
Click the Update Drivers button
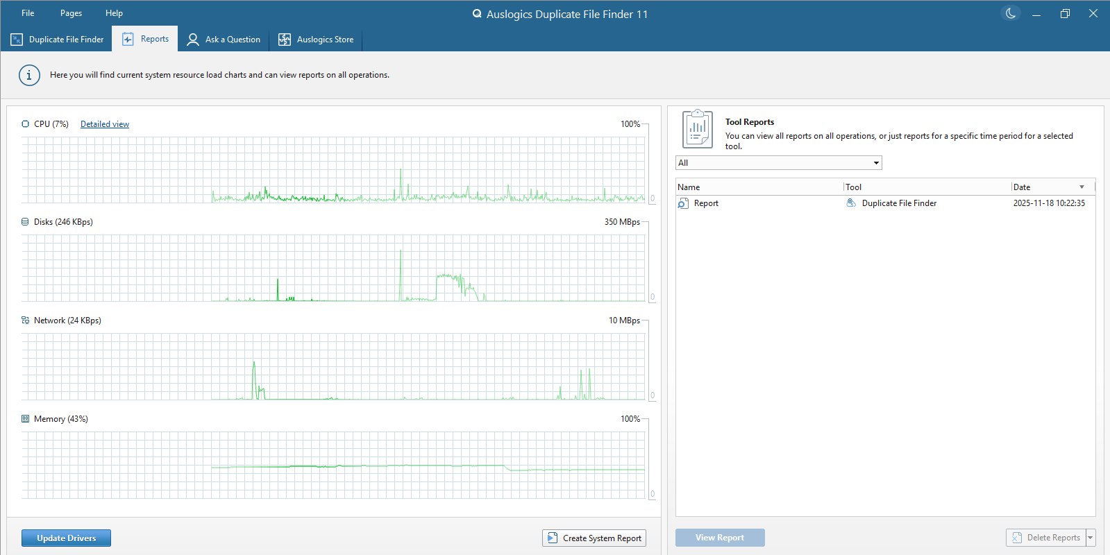[66, 538]
